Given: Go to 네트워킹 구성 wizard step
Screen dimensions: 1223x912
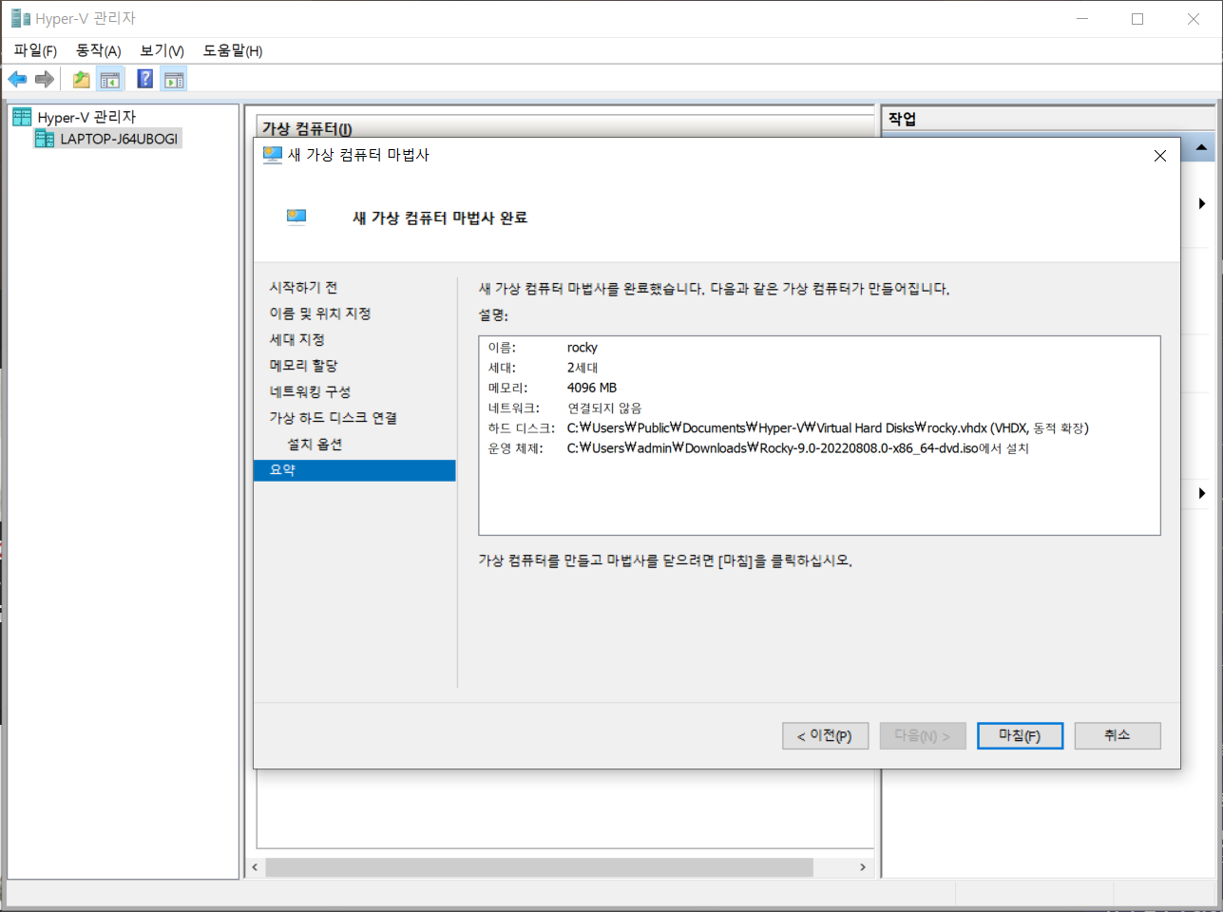Looking at the screenshot, I should 310,391.
